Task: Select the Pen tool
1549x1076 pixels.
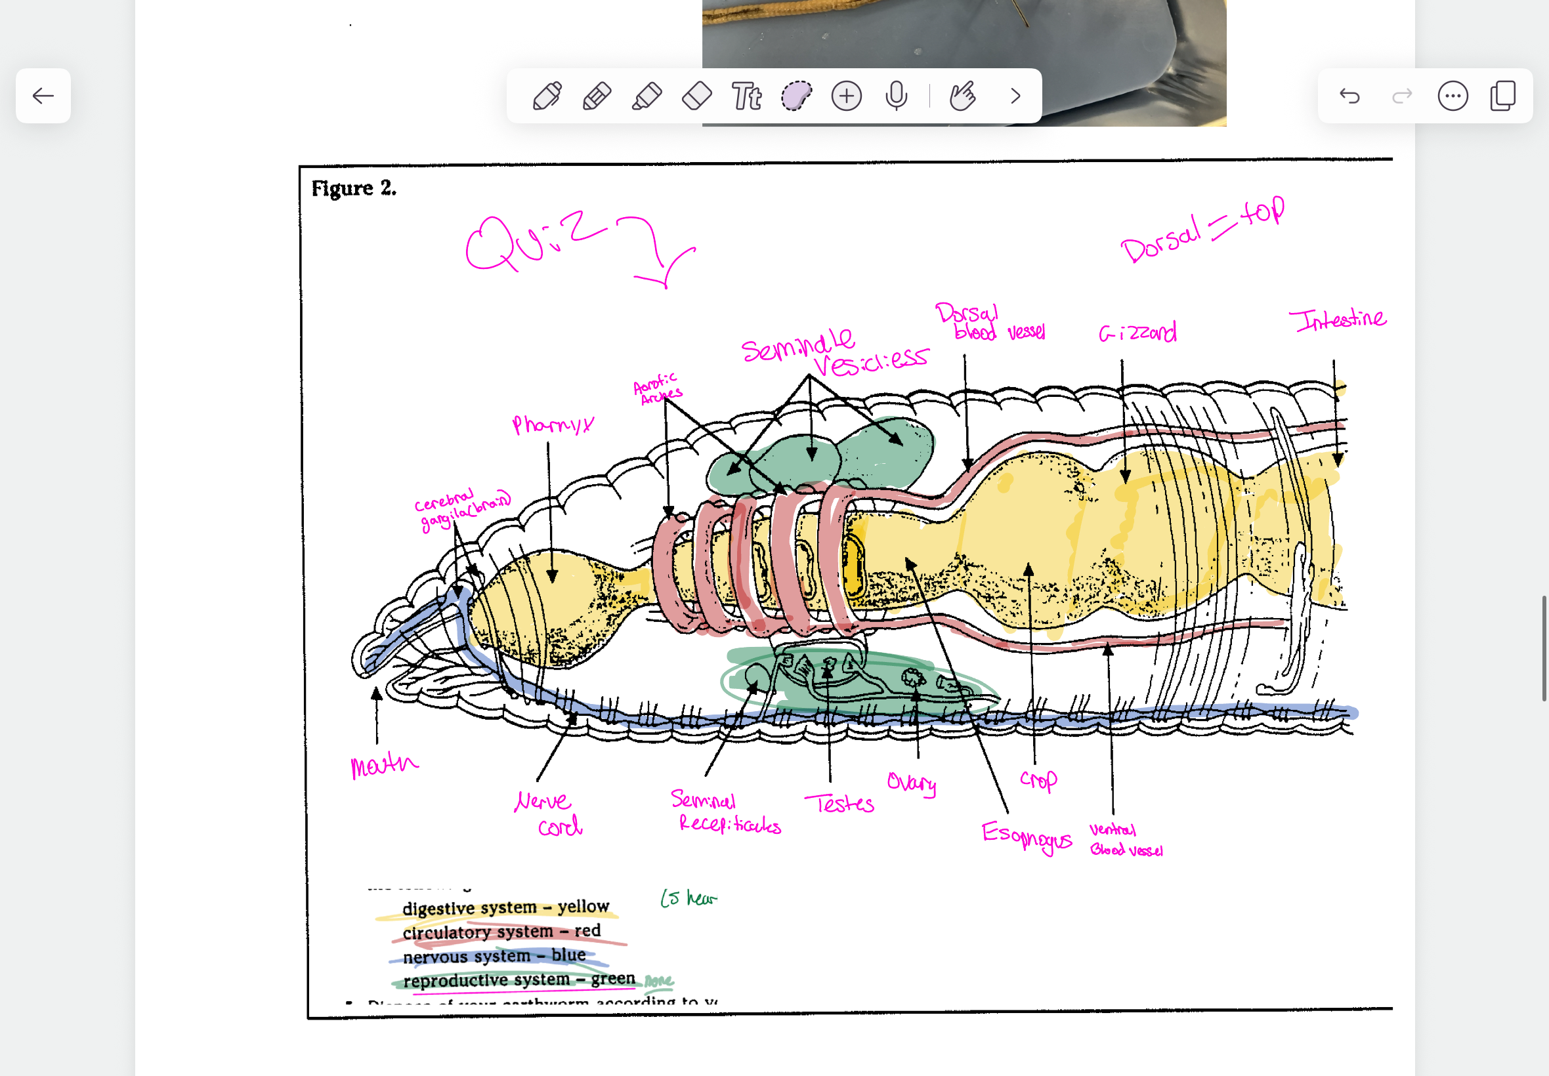Action: pyautogui.click(x=547, y=96)
